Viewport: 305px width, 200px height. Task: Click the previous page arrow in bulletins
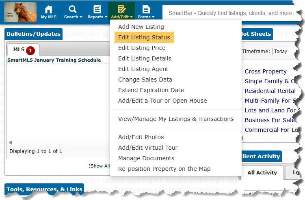pos(11,142)
